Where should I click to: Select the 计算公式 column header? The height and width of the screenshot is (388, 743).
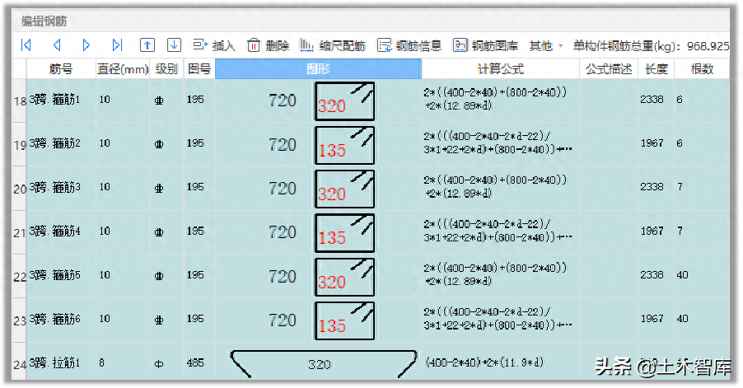click(x=500, y=69)
